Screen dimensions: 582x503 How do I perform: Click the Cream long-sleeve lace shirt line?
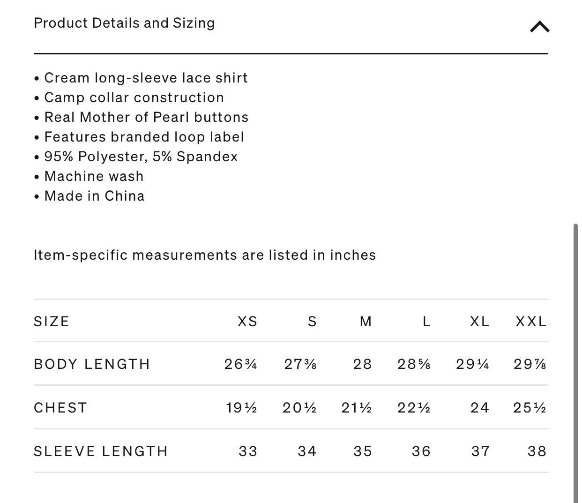pos(141,78)
